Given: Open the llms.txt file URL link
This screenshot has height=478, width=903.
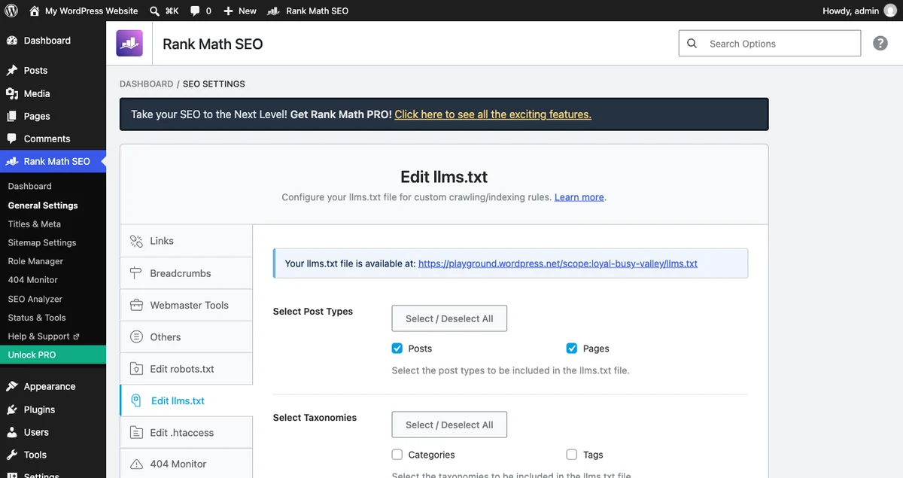Looking at the screenshot, I should (558, 263).
